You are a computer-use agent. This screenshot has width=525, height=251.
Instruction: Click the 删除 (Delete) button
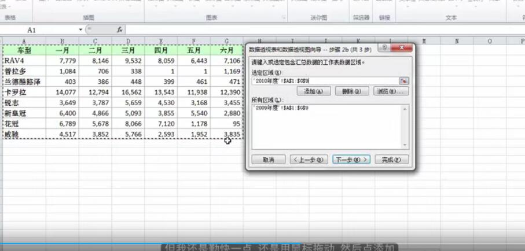click(x=351, y=91)
